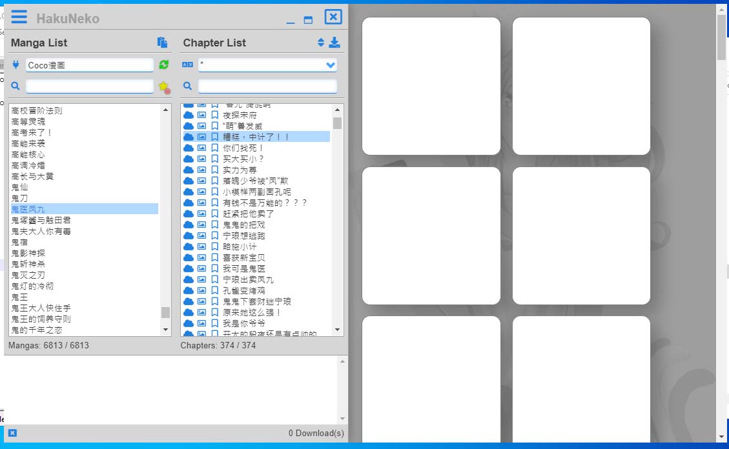729x449 pixels.
Task: Select manga 高校晋阶法则
Action: 37,110
